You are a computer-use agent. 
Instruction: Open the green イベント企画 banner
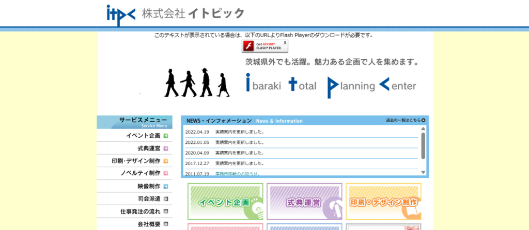tap(225, 201)
